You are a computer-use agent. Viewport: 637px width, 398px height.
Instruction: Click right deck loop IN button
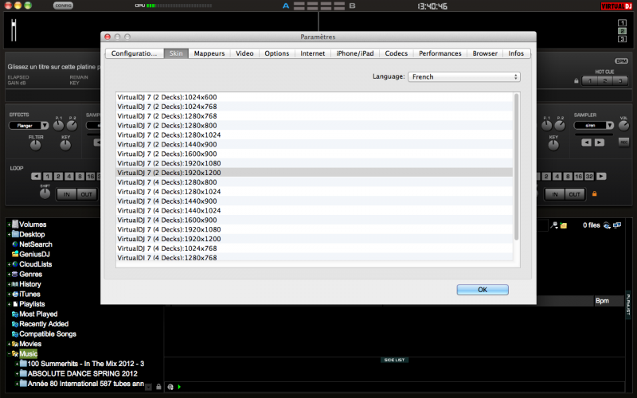[554, 194]
